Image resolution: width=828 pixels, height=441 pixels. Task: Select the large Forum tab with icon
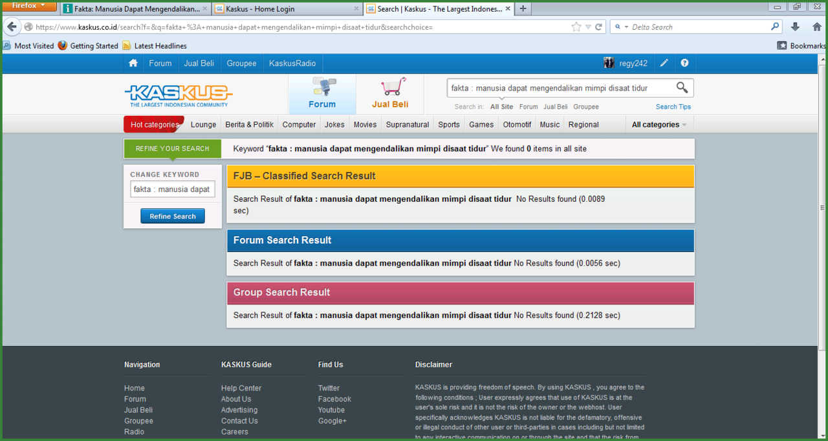tap(322, 94)
